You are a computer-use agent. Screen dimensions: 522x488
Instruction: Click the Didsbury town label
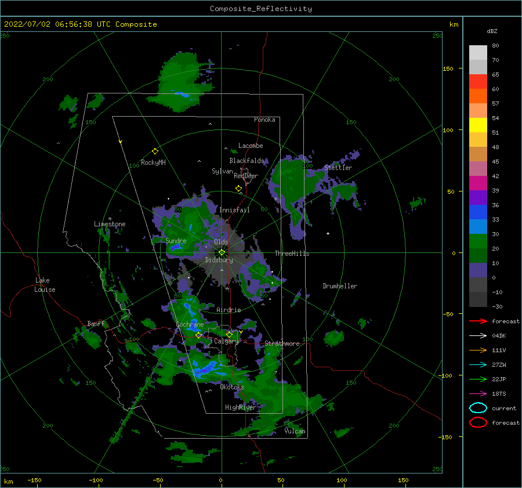(x=219, y=260)
